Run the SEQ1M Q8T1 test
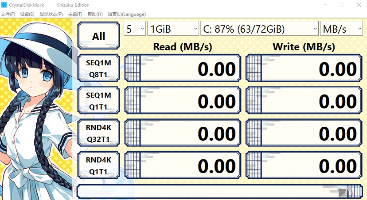 click(99, 68)
